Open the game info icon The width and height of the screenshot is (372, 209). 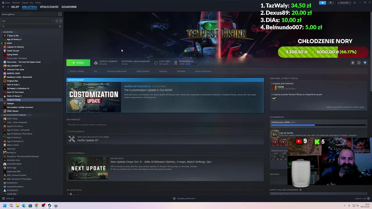359,63
